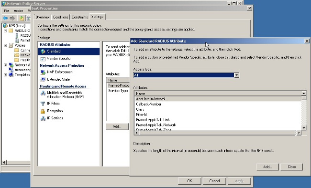Click Add button under the Attributes list
Screen dimensions: 311x188
pos(117,126)
